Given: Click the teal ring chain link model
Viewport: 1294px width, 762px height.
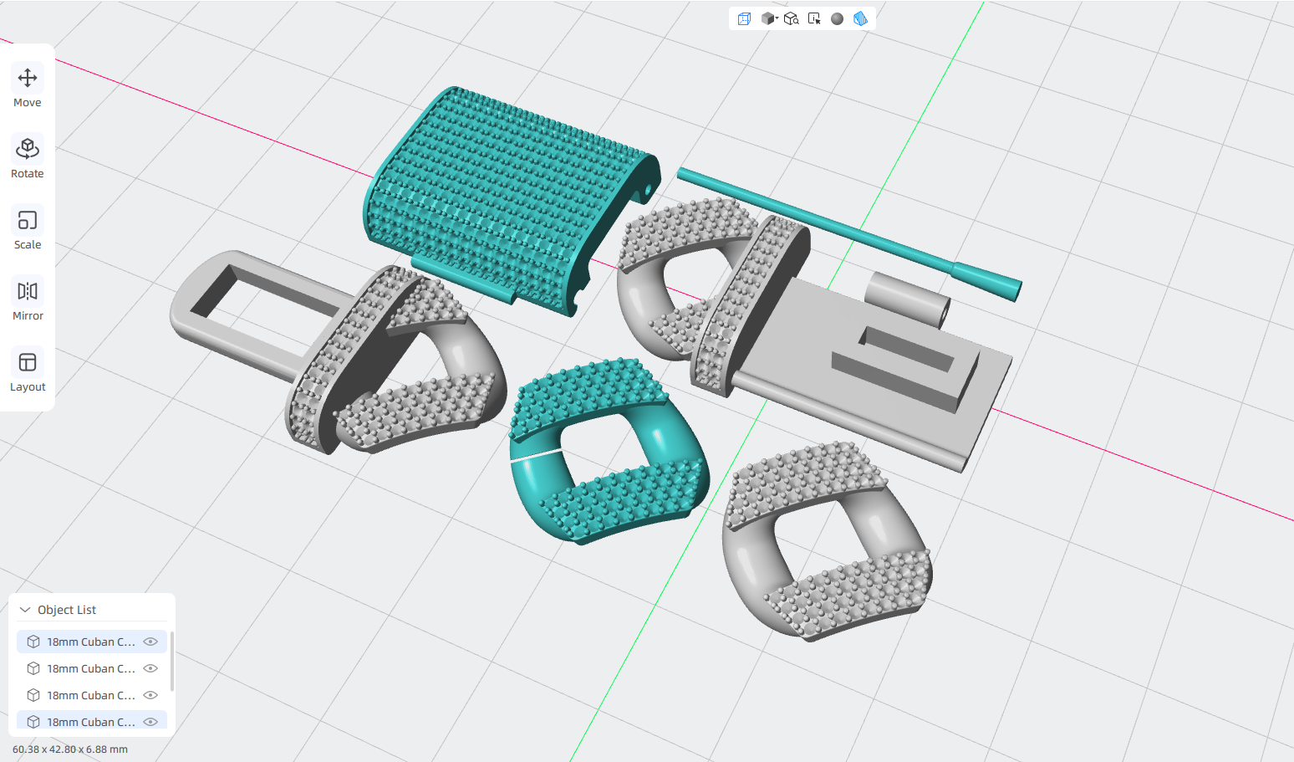Looking at the screenshot, I should click(x=609, y=452).
